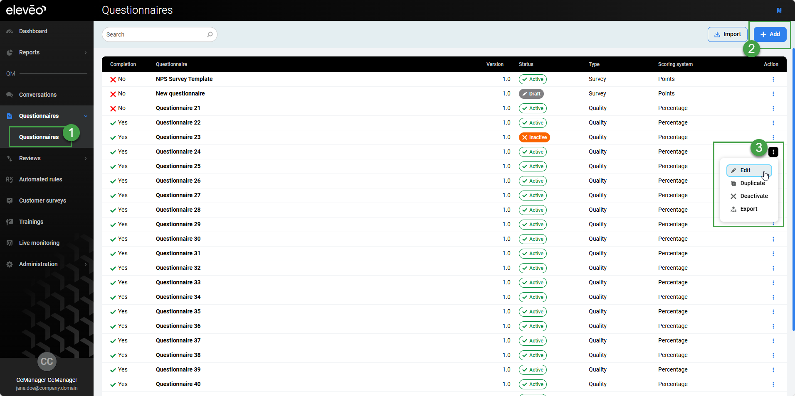Open the help icon in top bar

click(x=779, y=10)
